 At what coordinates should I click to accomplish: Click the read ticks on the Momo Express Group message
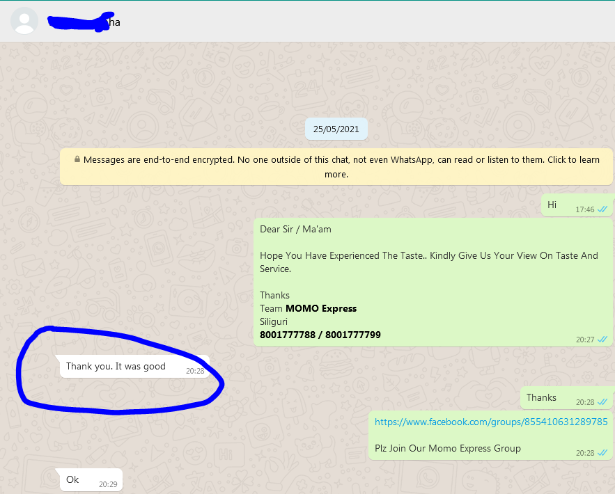pyautogui.click(x=602, y=453)
